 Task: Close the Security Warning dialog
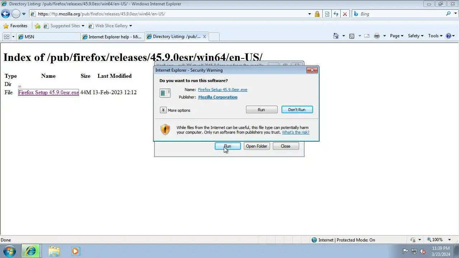click(x=312, y=70)
